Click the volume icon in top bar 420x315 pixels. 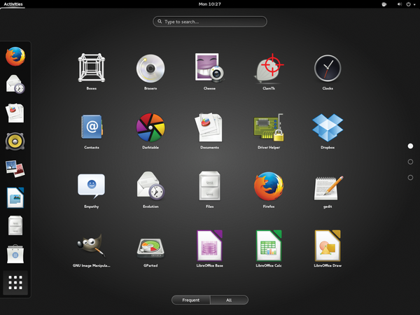[x=400, y=4]
